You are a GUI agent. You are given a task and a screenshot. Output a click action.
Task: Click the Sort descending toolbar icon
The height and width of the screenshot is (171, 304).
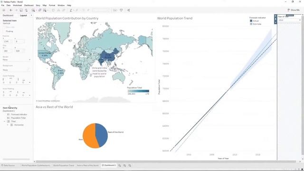pos(63,10)
